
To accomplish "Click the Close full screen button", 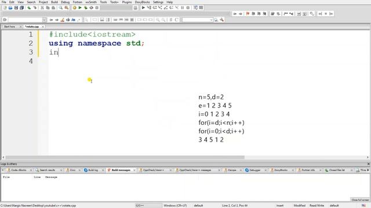I will click(x=359, y=200).
